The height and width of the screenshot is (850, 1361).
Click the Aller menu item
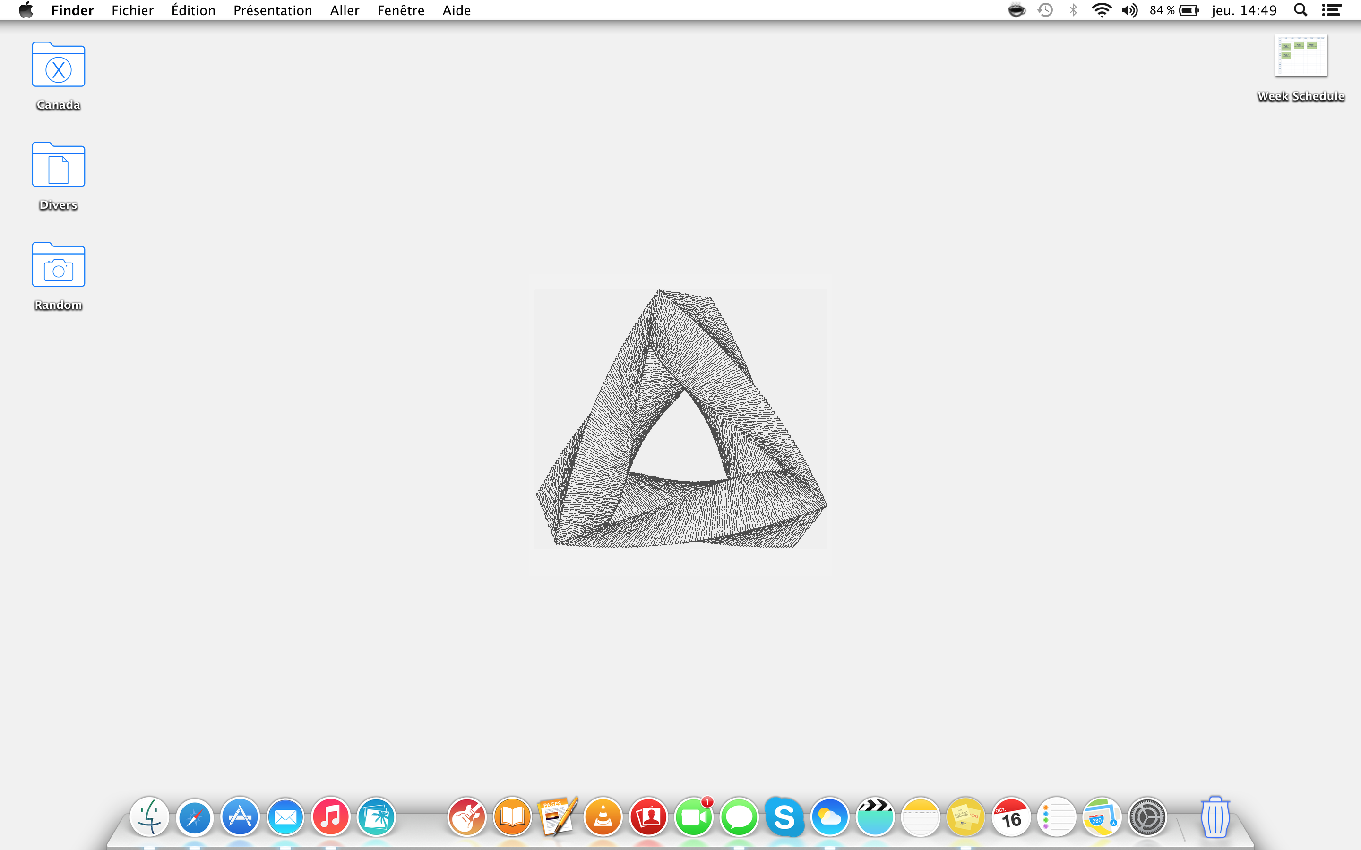[x=344, y=10]
